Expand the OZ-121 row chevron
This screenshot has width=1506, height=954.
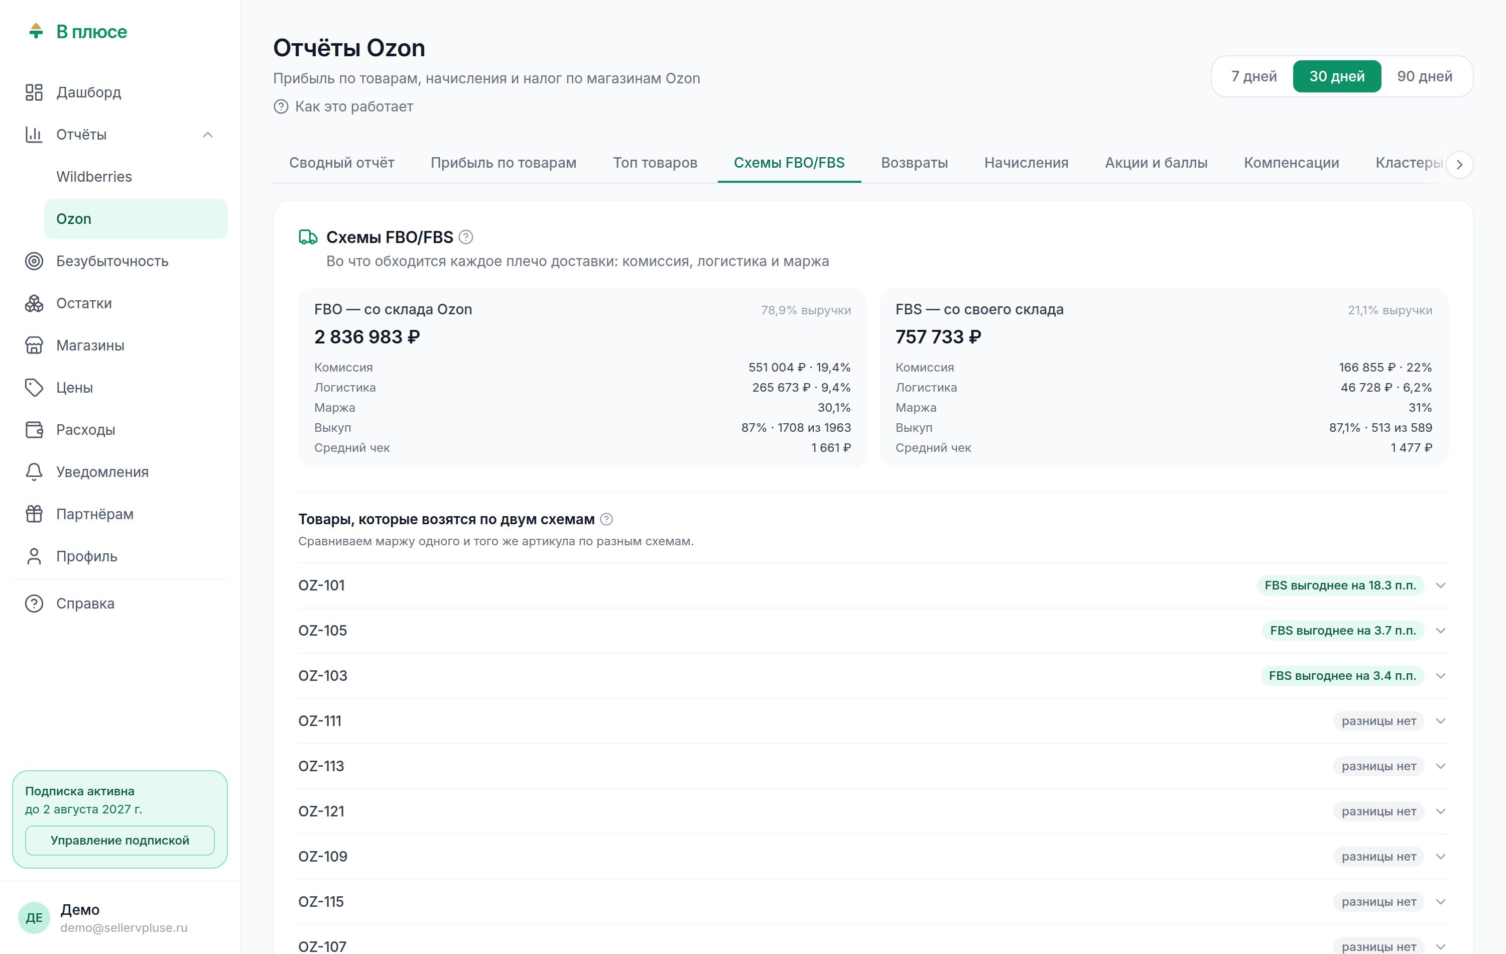click(x=1441, y=811)
